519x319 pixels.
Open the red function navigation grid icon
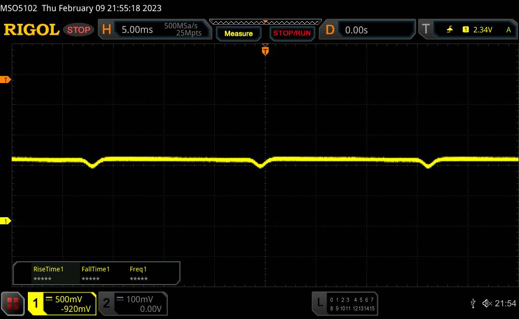tap(13, 303)
